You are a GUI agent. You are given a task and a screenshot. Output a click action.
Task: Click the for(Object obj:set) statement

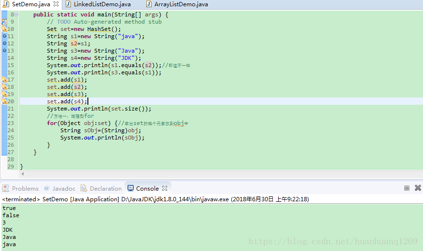(79, 123)
